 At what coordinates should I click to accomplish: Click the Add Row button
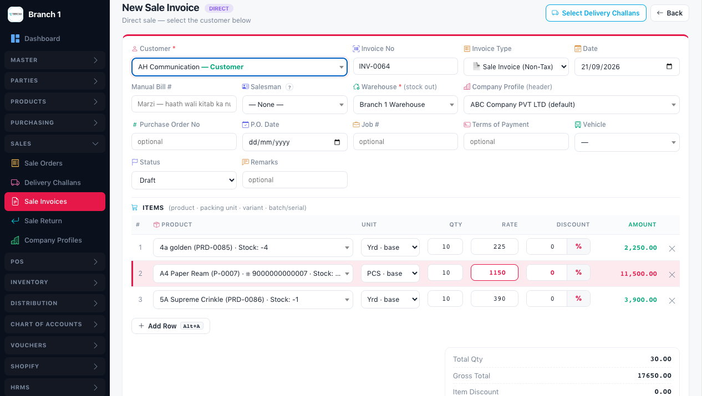(171, 326)
